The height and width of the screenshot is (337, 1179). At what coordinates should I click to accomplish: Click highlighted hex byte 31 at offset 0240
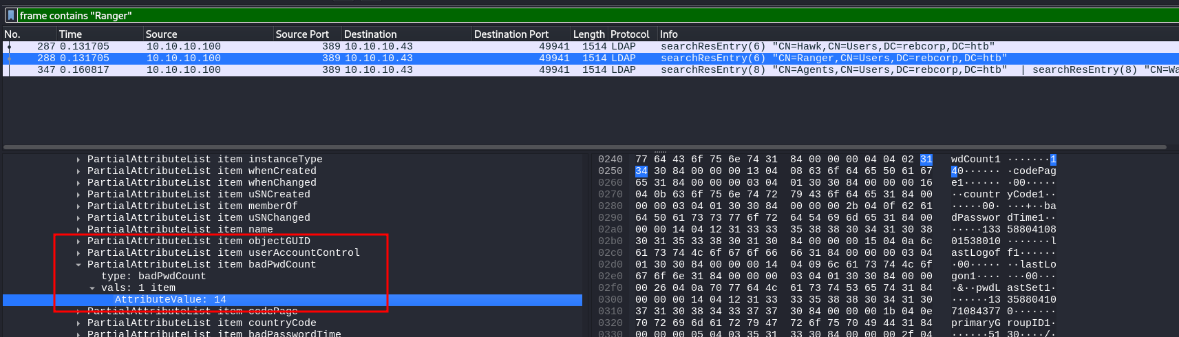click(x=926, y=160)
